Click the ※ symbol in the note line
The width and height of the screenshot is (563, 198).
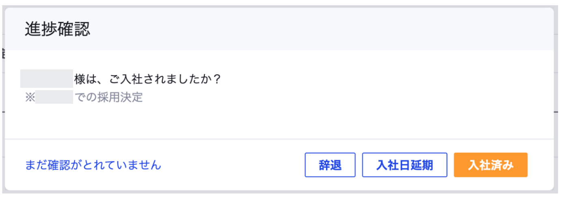(30, 98)
